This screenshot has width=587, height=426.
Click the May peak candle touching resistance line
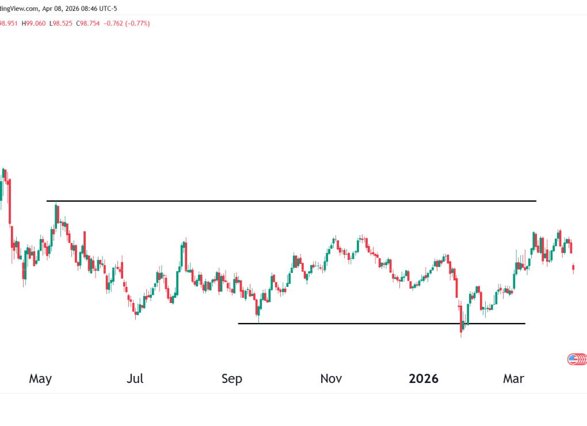point(56,214)
